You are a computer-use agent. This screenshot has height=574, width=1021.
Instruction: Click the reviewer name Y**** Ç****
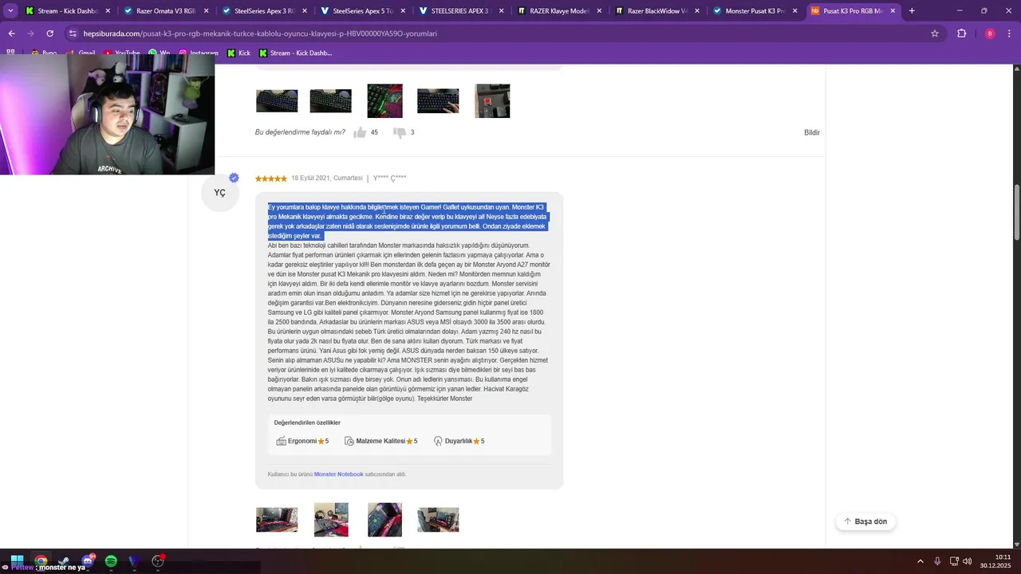389,179
